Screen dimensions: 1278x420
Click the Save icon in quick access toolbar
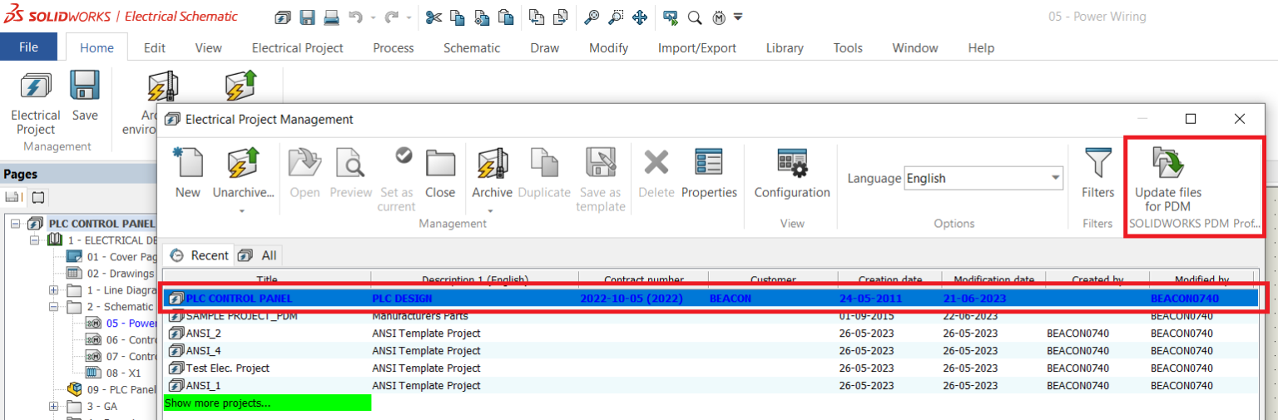pos(307,17)
